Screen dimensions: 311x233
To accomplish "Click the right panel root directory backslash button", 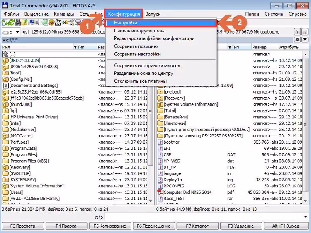I will [x=297, y=32].
